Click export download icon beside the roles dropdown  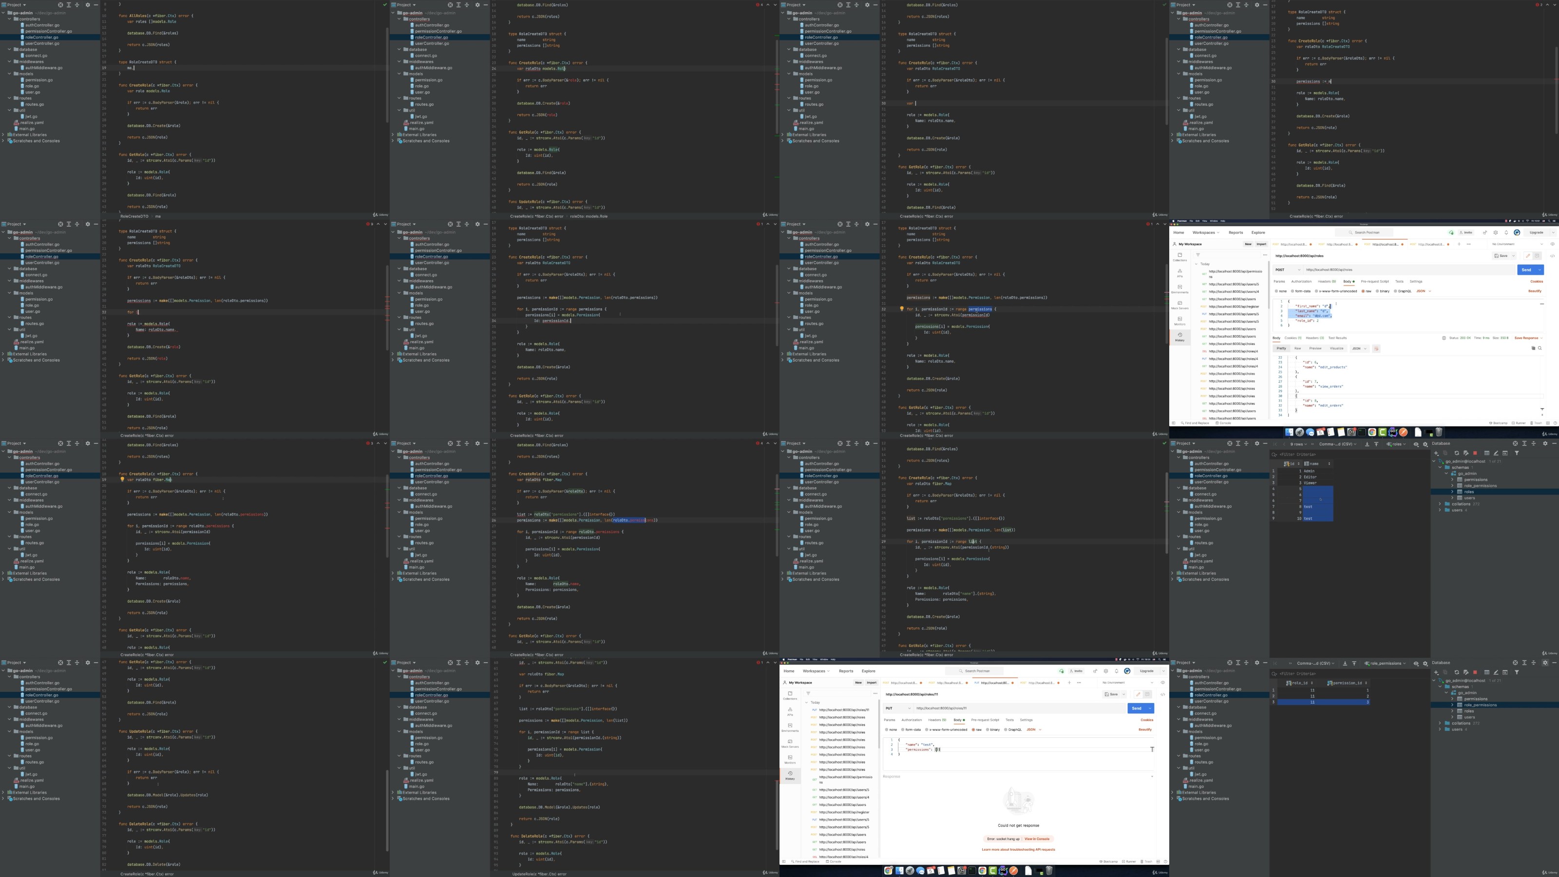pyautogui.click(x=1367, y=444)
